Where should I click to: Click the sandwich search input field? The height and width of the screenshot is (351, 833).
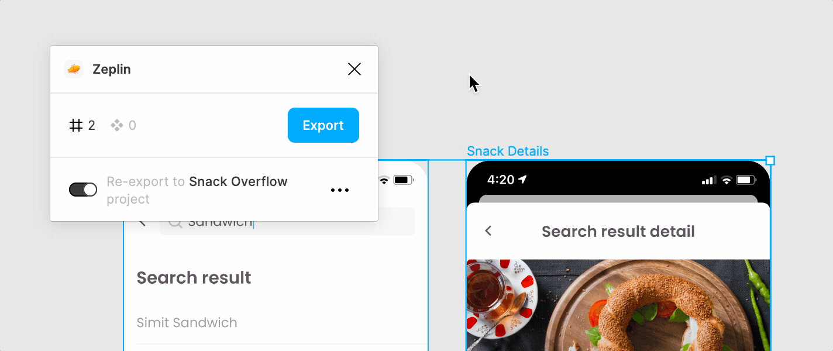point(287,222)
